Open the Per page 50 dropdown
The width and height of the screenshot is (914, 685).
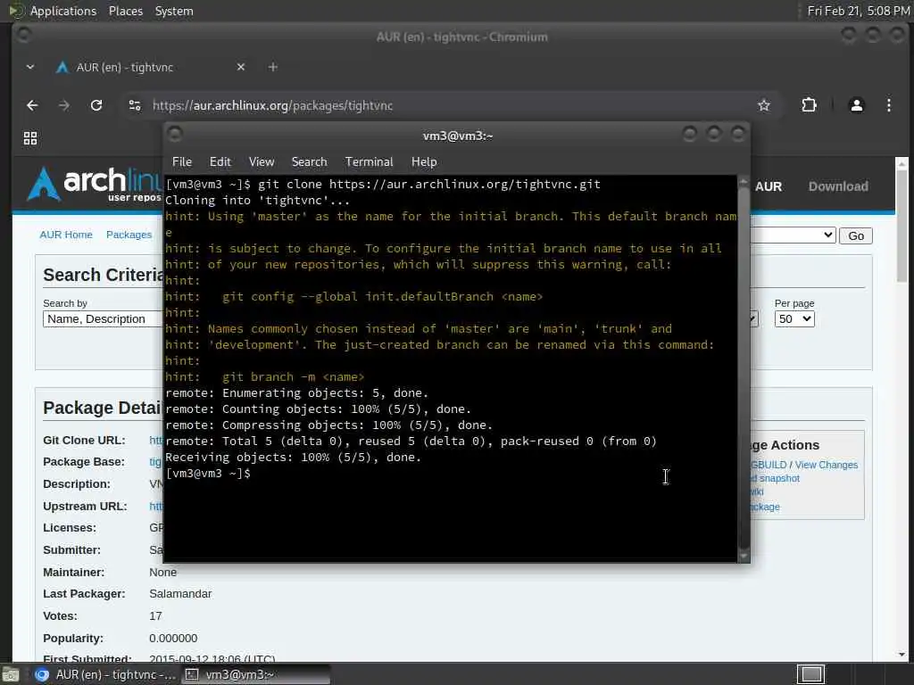click(x=794, y=319)
